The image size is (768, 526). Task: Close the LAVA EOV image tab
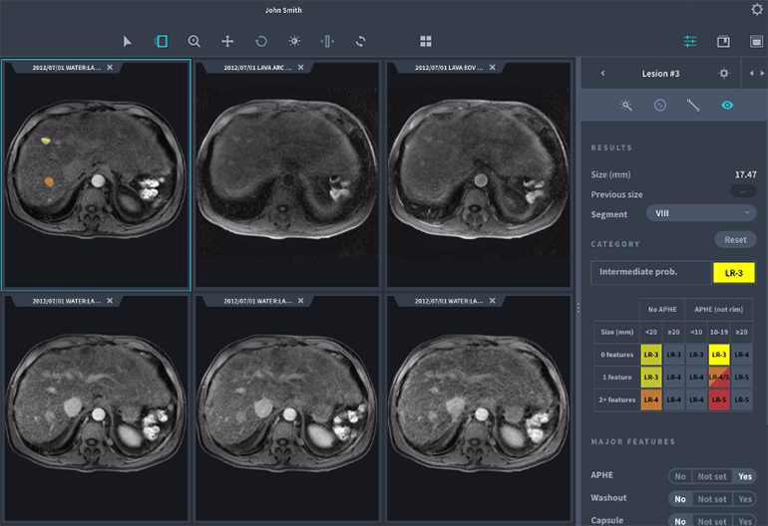pos(493,67)
